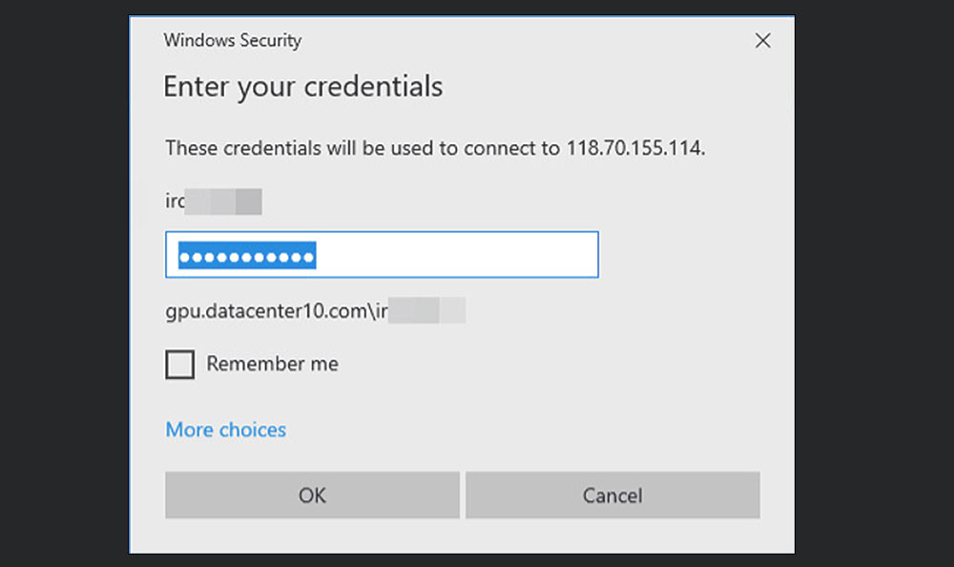Focus the password input field
This screenshot has height=567, width=954.
click(383, 255)
